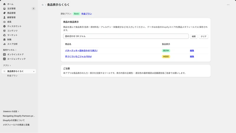236x133 pixels.
Task: Open the ホーム home icon
Action: (x=4, y=4)
